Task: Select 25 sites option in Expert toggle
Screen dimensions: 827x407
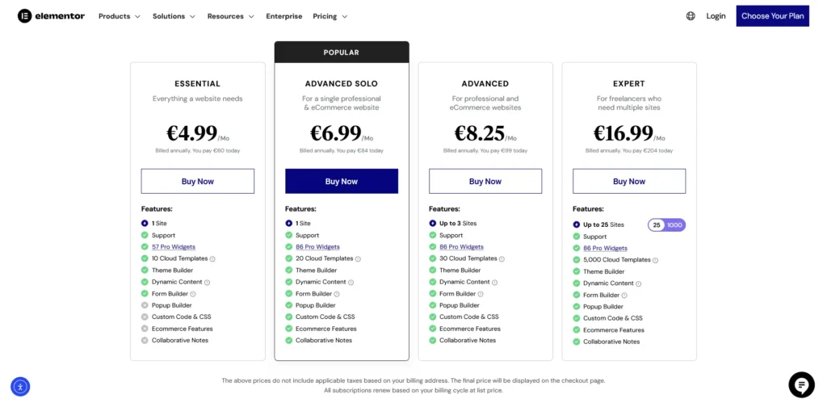Action: [657, 225]
